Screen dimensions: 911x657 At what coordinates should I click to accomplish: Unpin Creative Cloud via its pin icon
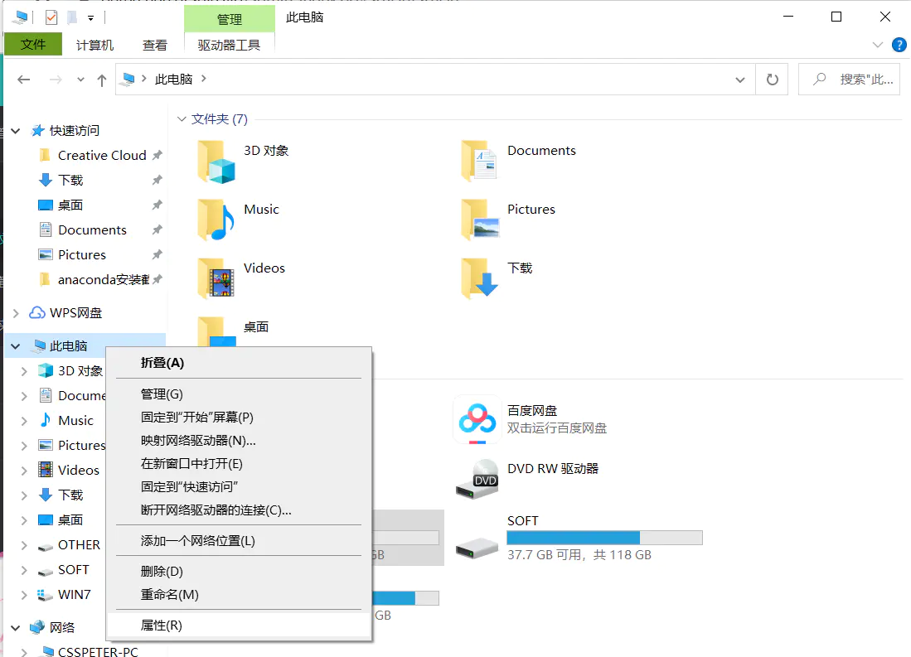pyautogui.click(x=157, y=155)
